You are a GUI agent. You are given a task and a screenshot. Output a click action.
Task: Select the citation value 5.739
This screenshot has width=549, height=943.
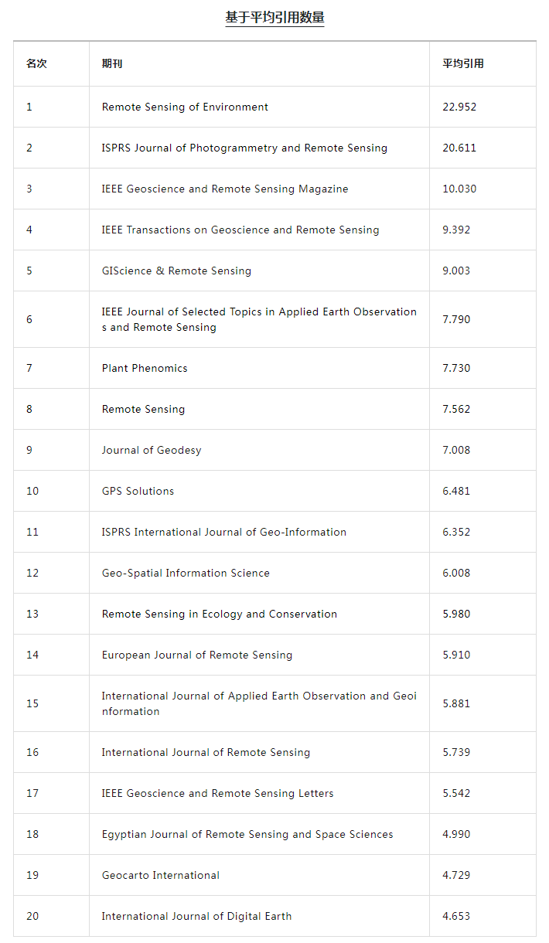(x=456, y=752)
